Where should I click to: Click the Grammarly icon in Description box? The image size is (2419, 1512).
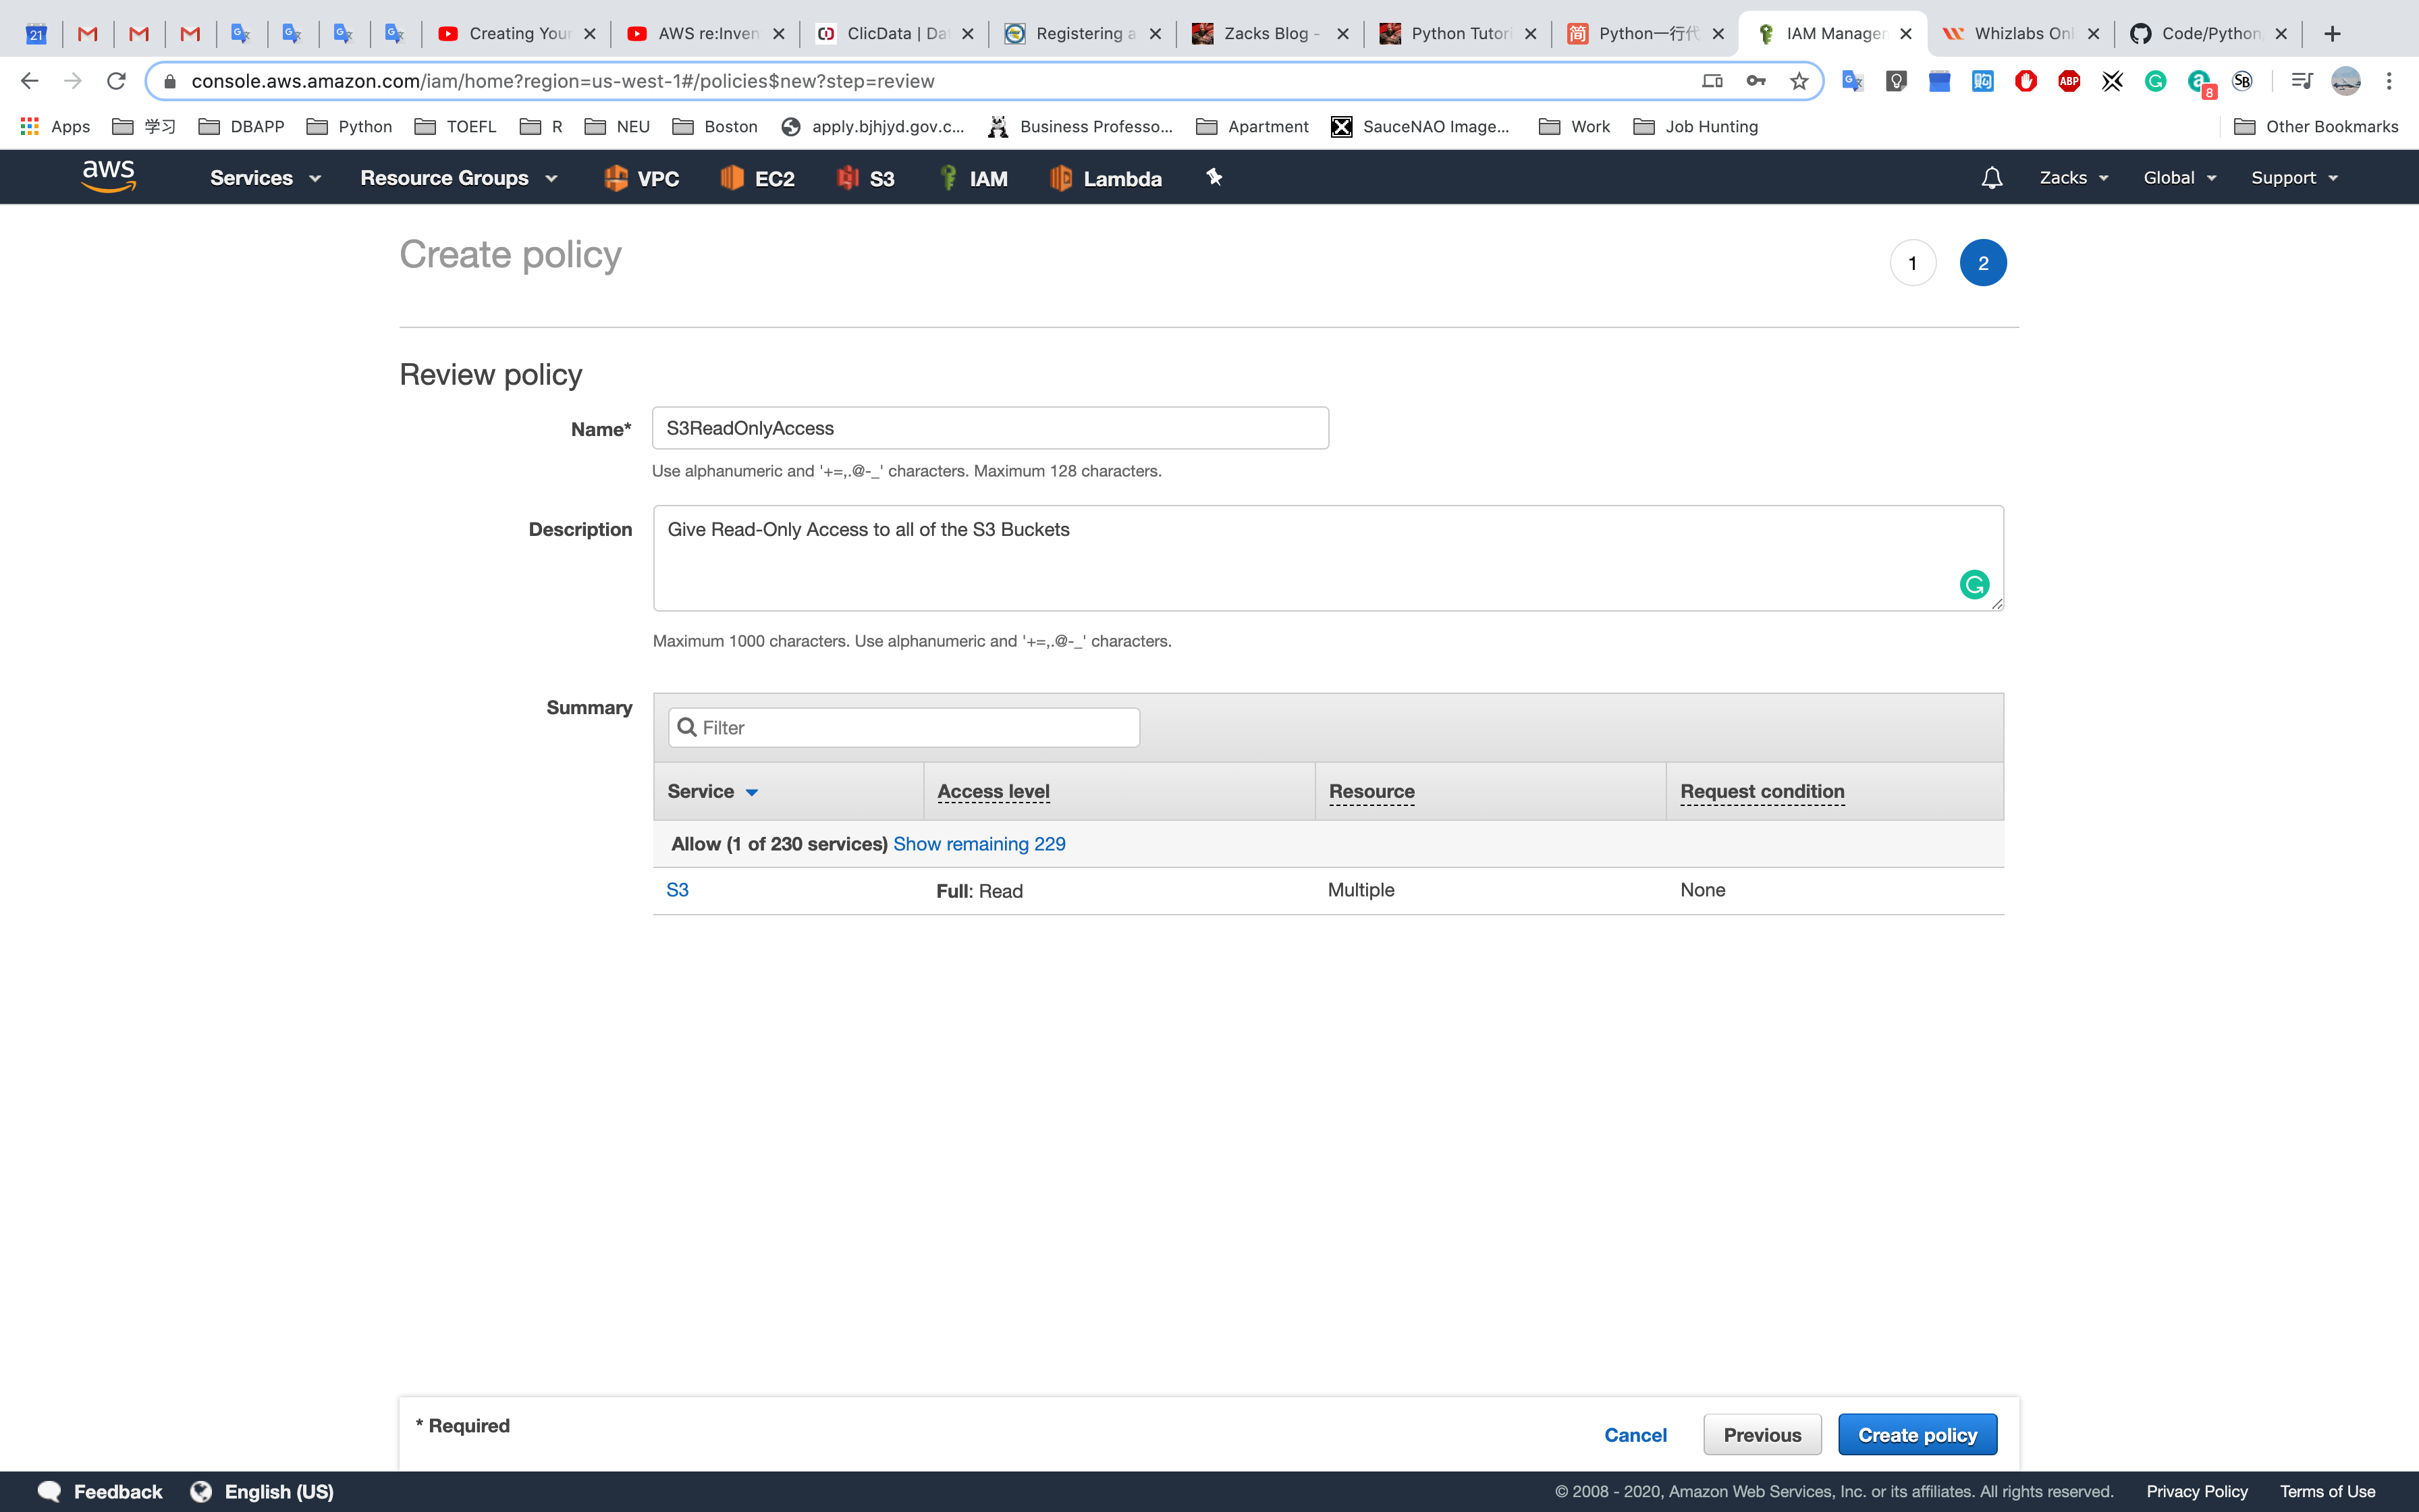point(1973,585)
